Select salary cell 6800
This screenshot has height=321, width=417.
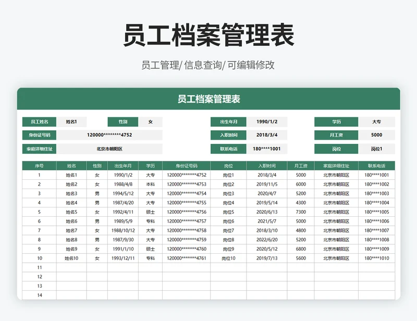point(301,249)
